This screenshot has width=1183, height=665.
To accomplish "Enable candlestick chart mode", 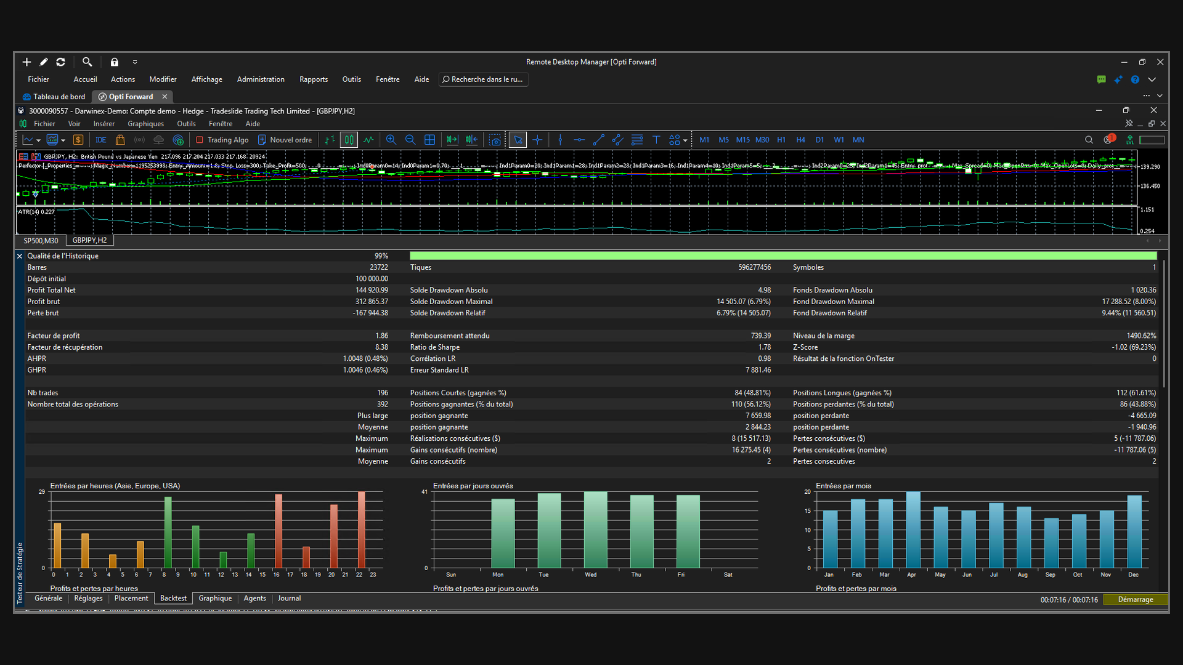I will (x=349, y=140).
